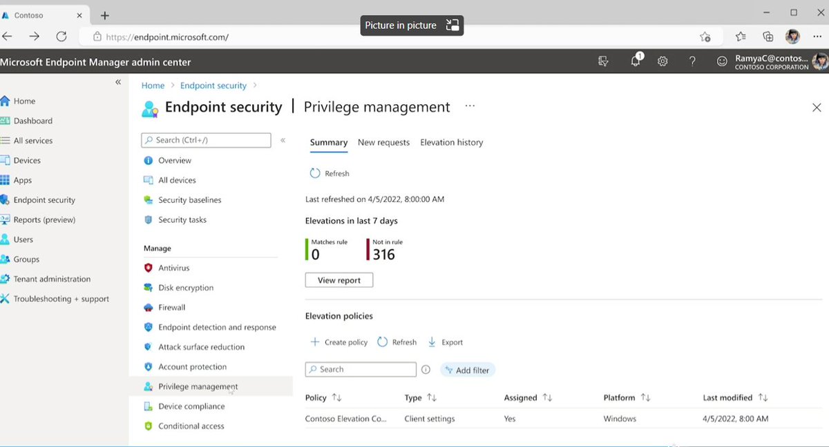Refresh the summary section

click(329, 173)
